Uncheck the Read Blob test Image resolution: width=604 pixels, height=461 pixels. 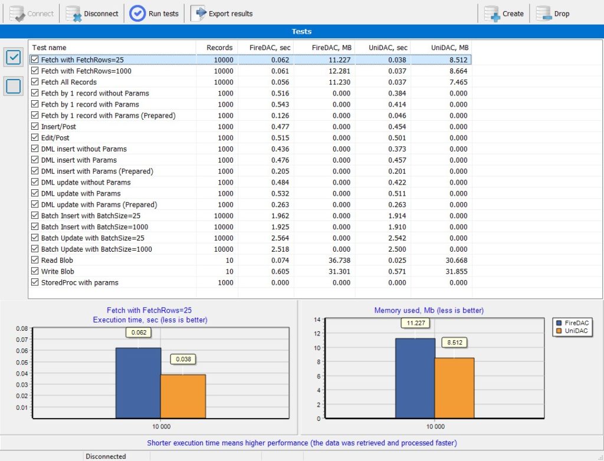tap(35, 260)
